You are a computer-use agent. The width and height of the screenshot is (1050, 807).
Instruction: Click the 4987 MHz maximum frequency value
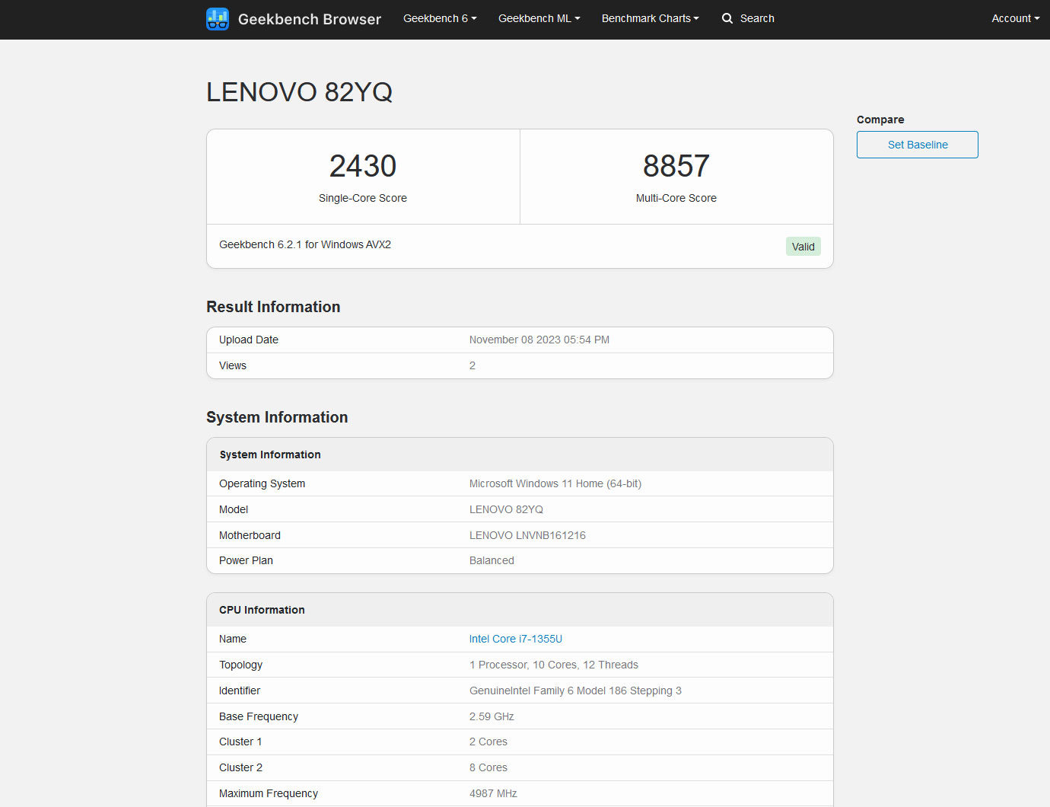click(493, 793)
